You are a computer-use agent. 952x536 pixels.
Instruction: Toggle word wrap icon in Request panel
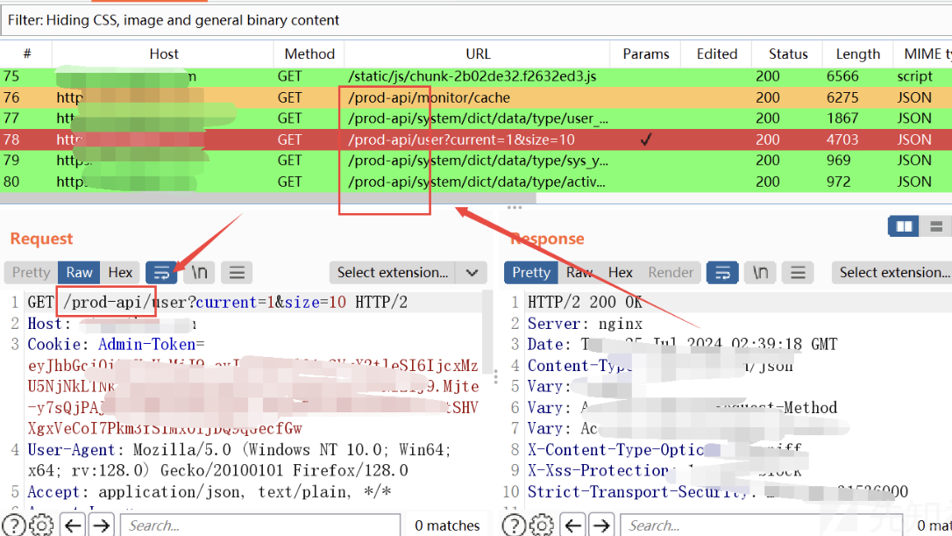pos(161,273)
